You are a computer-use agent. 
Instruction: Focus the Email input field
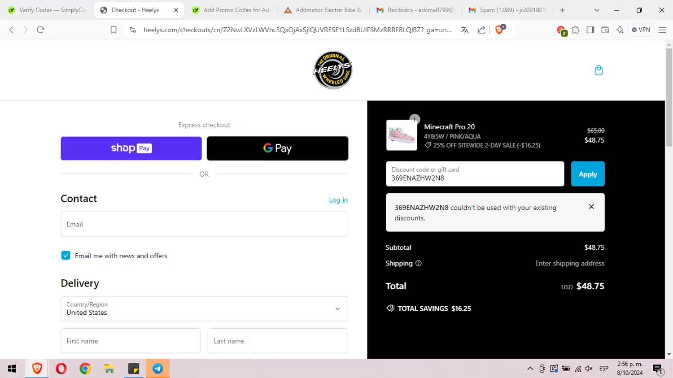pyautogui.click(x=204, y=224)
